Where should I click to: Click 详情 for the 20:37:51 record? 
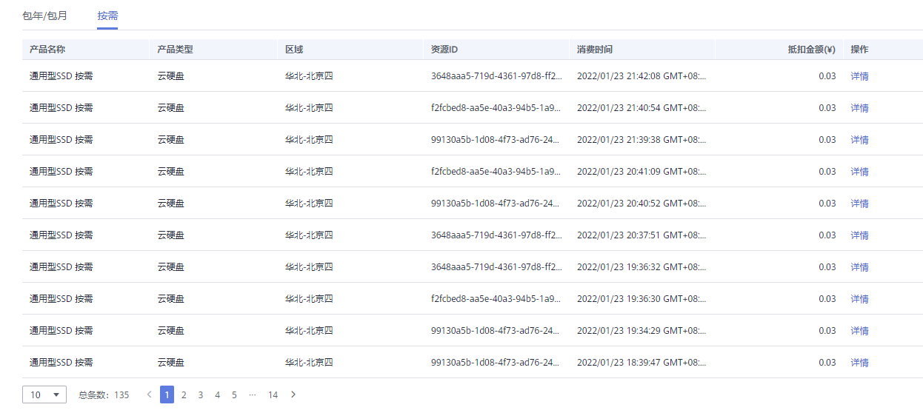pos(859,235)
